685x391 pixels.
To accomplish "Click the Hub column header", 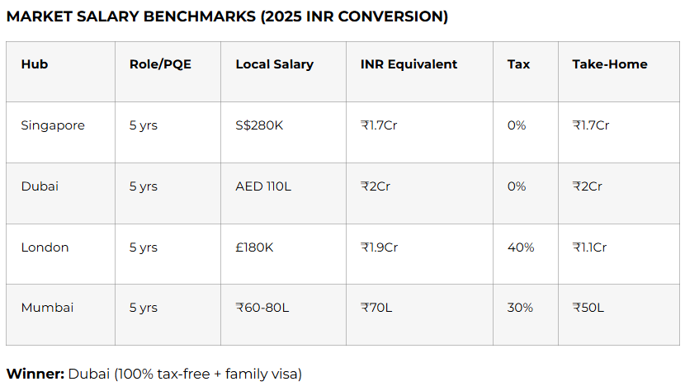I will 35,64.
